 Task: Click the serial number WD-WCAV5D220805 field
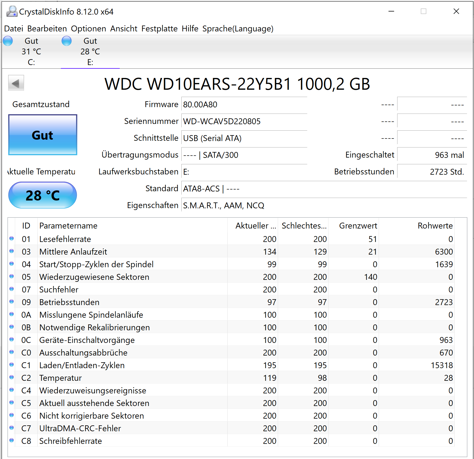click(x=244, y=121)
